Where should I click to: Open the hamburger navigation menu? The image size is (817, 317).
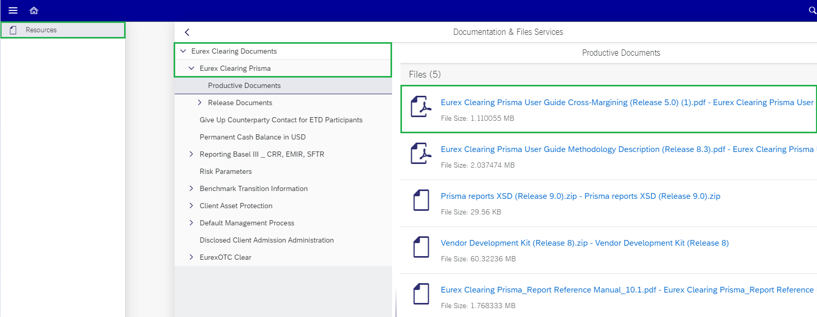(x=13, y=10)
